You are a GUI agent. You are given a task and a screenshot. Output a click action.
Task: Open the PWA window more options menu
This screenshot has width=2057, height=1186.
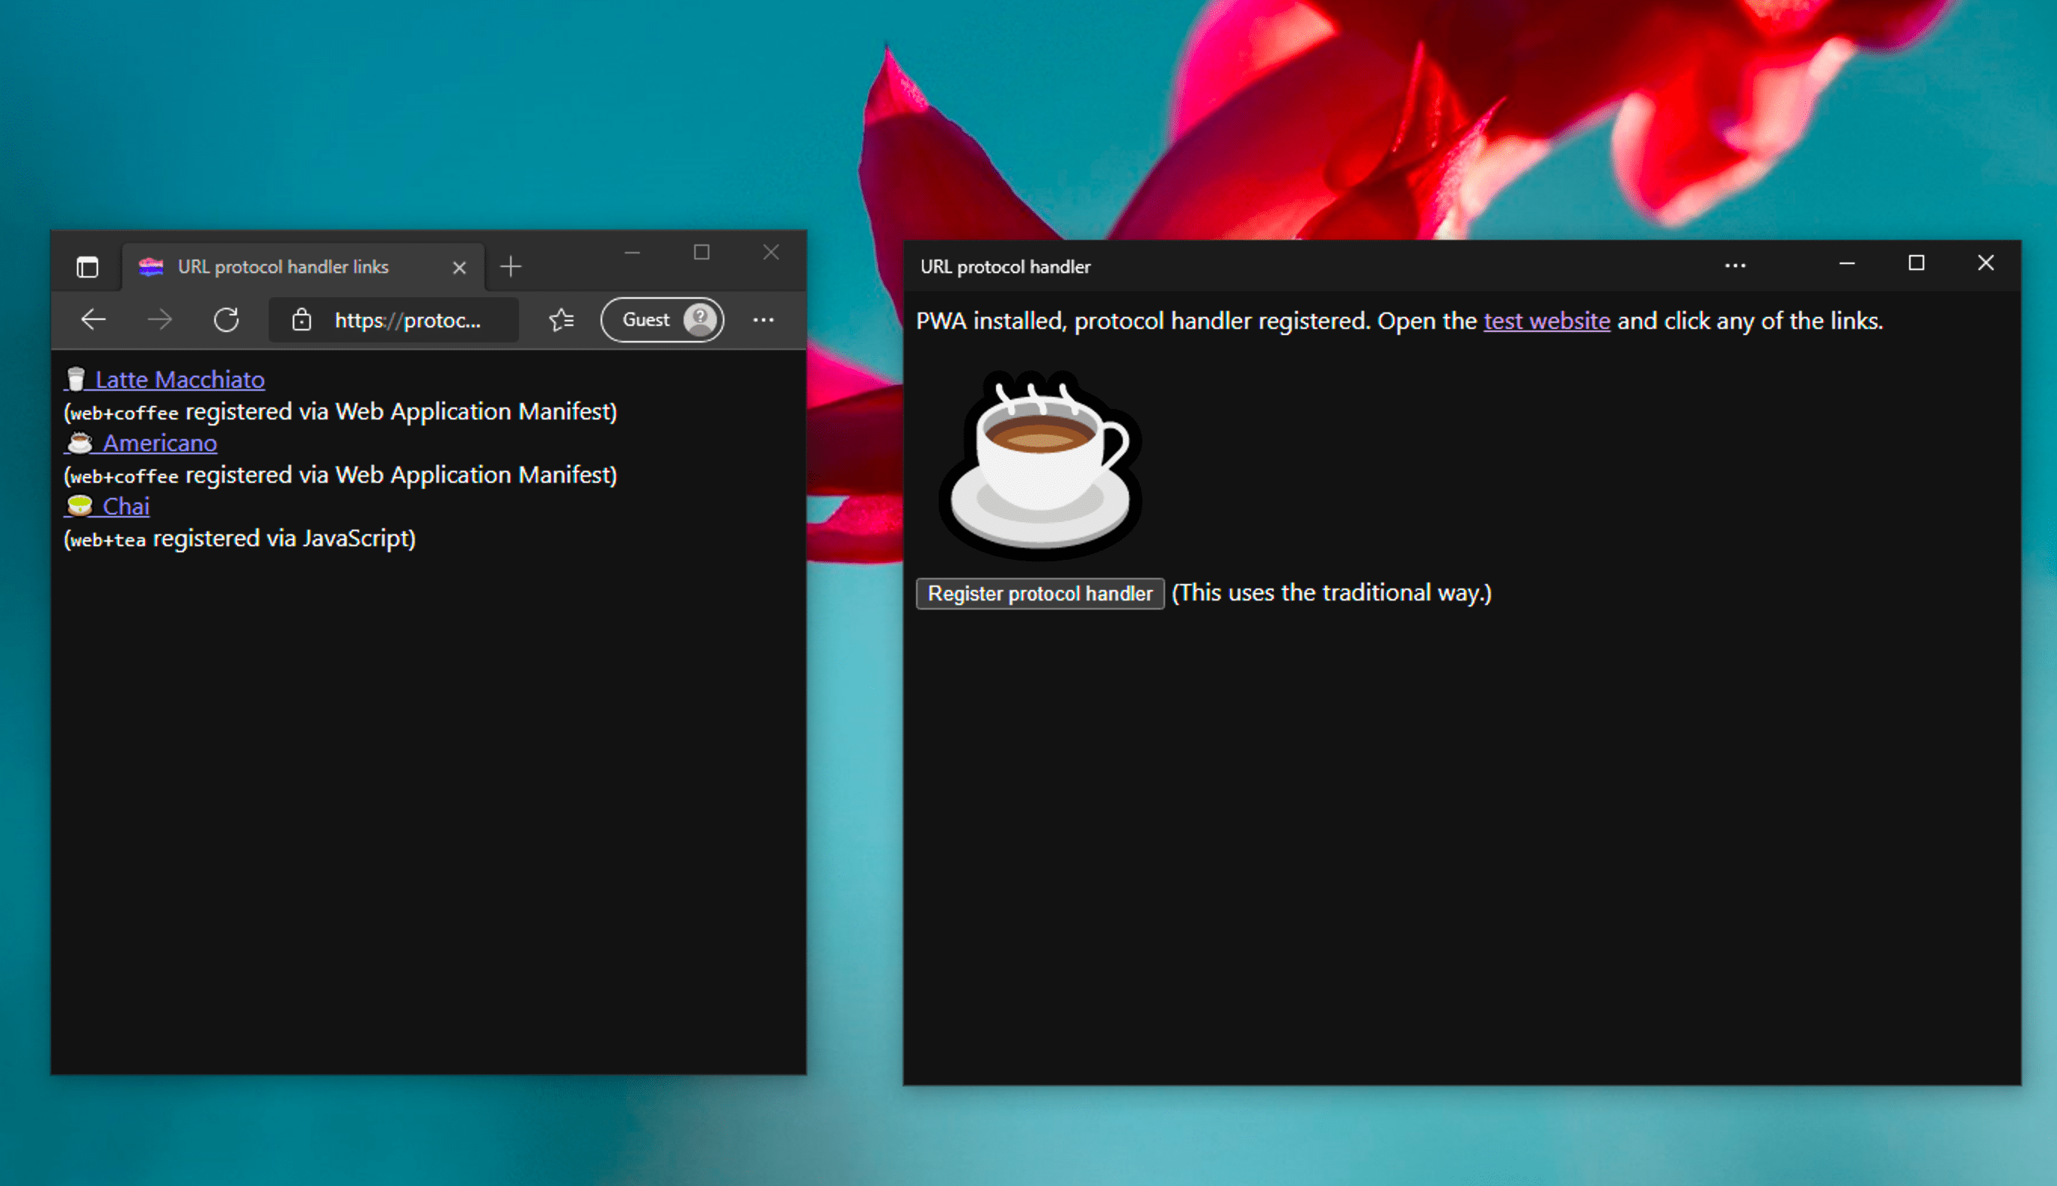coord(1735,266)
